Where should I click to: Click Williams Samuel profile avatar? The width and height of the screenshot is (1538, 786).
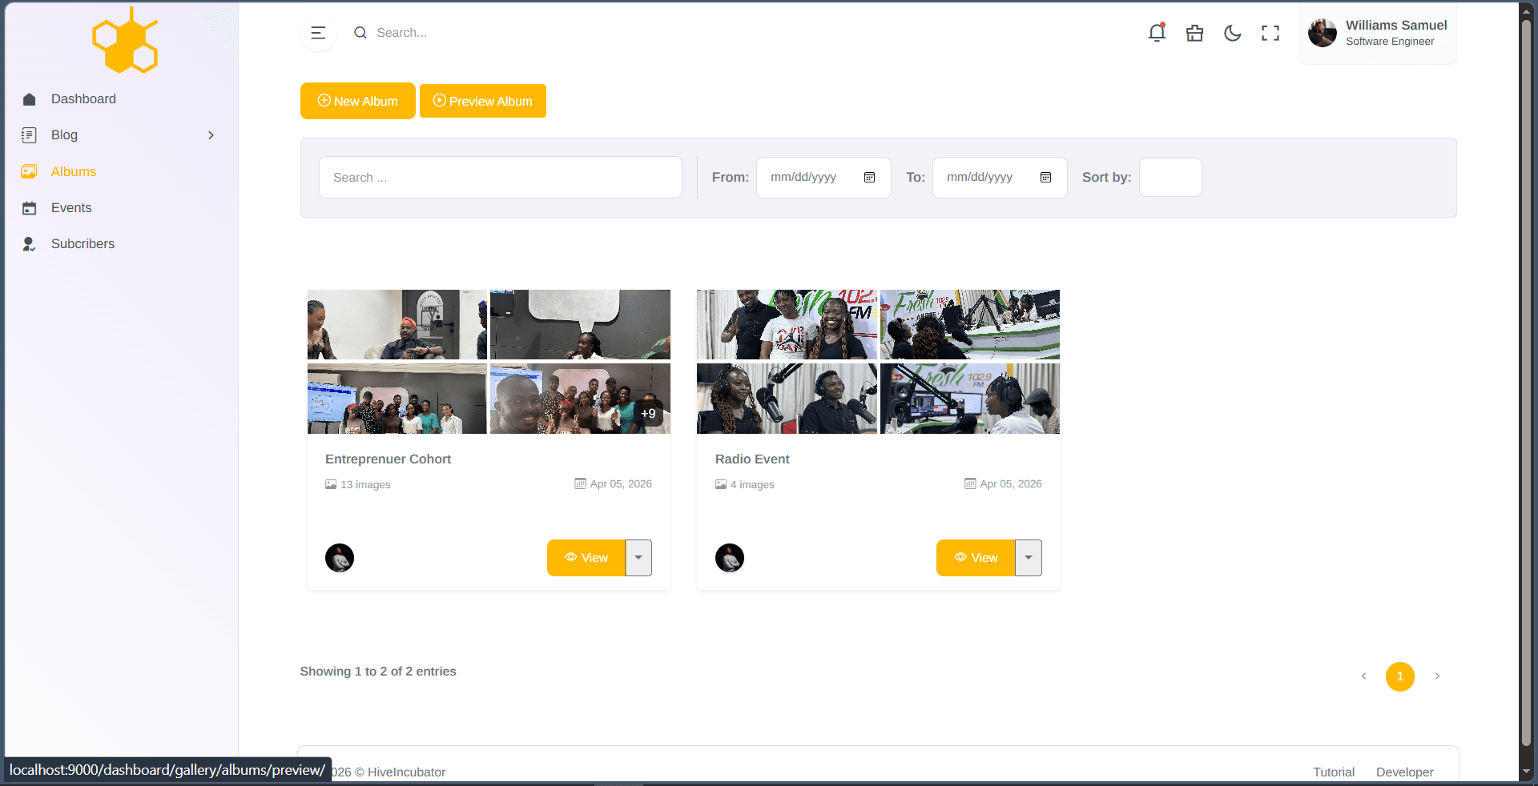(x=1323, y=33)
